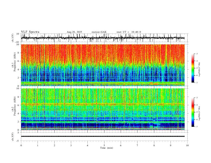Viewport: 211px width, 163px height.
Task: Click the ch.3 black signal trace
Action: [103, 136]
